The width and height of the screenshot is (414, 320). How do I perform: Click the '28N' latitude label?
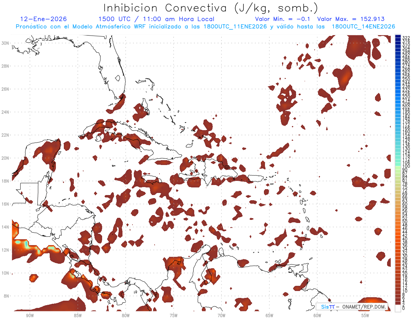coord(5,66)
